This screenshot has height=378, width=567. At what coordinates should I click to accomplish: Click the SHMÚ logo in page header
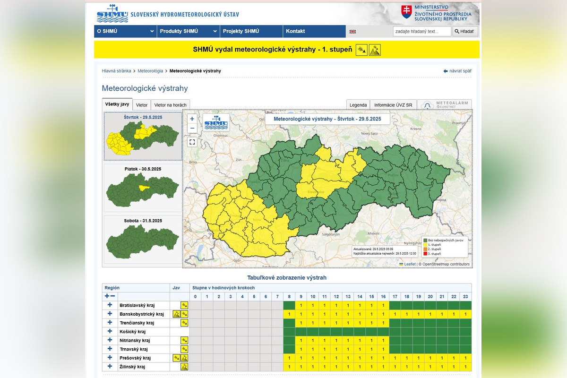click(x=112, y=14)
